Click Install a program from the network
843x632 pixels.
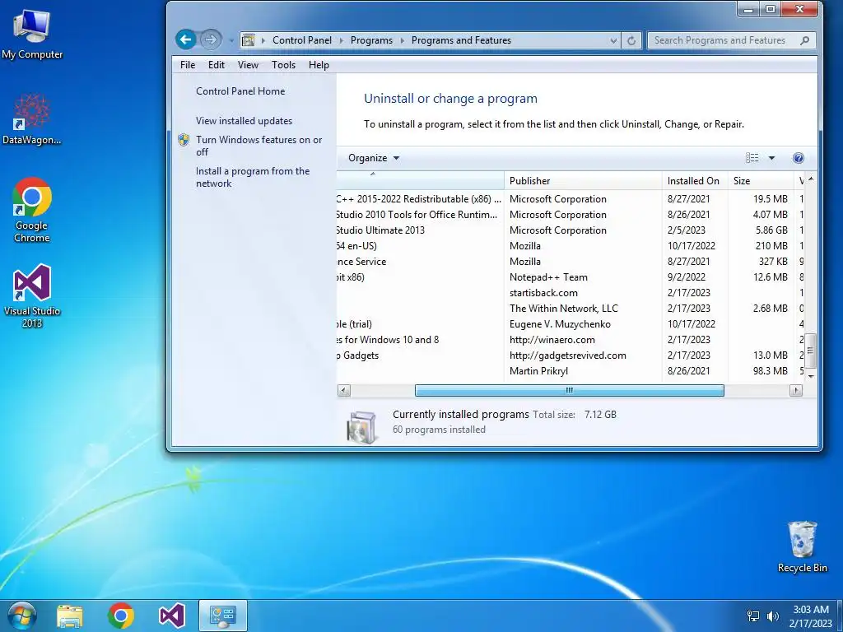[x=253, y=178]
